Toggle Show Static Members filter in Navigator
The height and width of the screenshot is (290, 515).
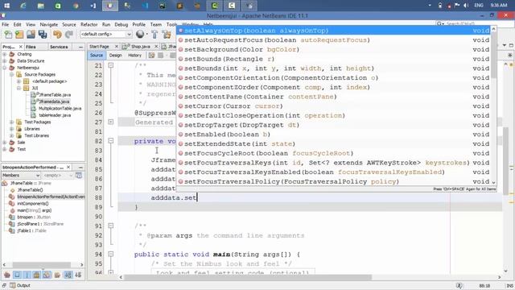tap(27, 275)
